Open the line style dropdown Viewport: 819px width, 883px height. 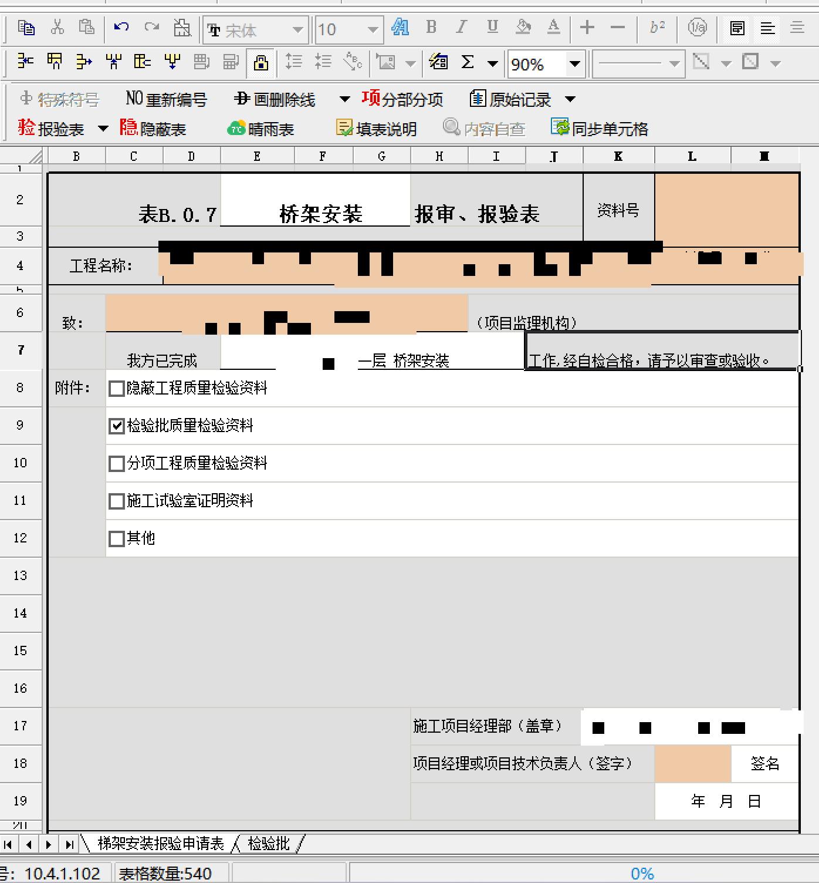click(x=674, y=63)
